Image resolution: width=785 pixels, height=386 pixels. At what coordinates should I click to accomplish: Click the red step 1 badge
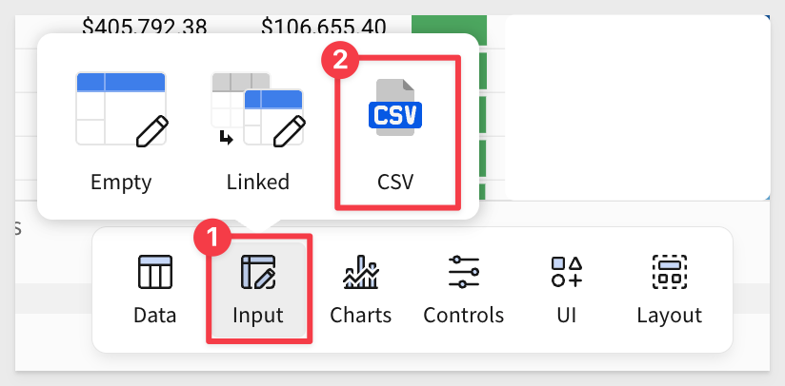pyautogui.click(x=211, y=239)
